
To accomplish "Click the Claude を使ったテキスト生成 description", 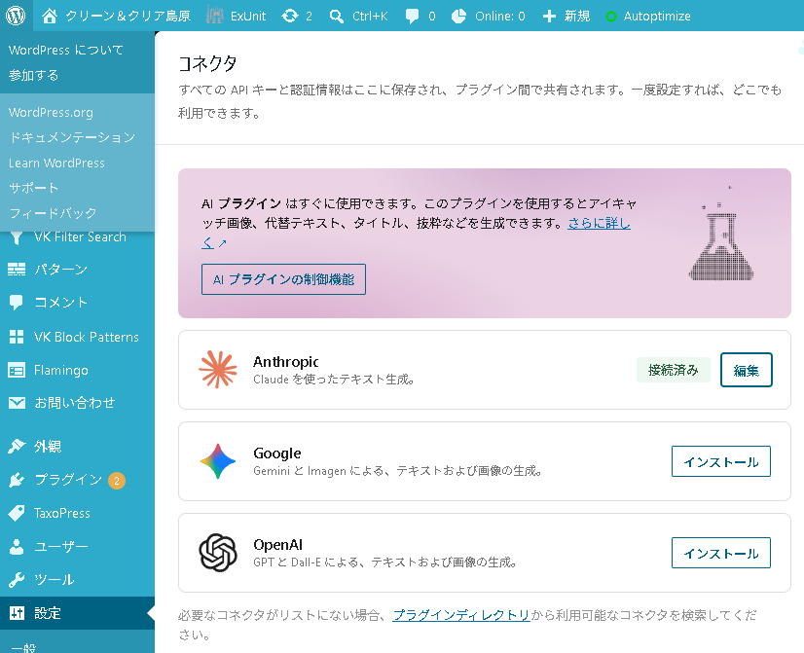I will tap(334, 380).
